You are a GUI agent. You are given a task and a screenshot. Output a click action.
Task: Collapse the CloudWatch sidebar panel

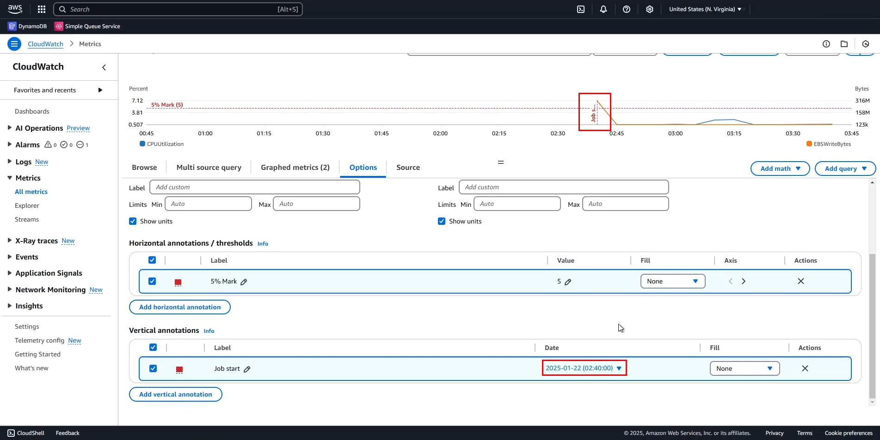(x=104, y=67)
